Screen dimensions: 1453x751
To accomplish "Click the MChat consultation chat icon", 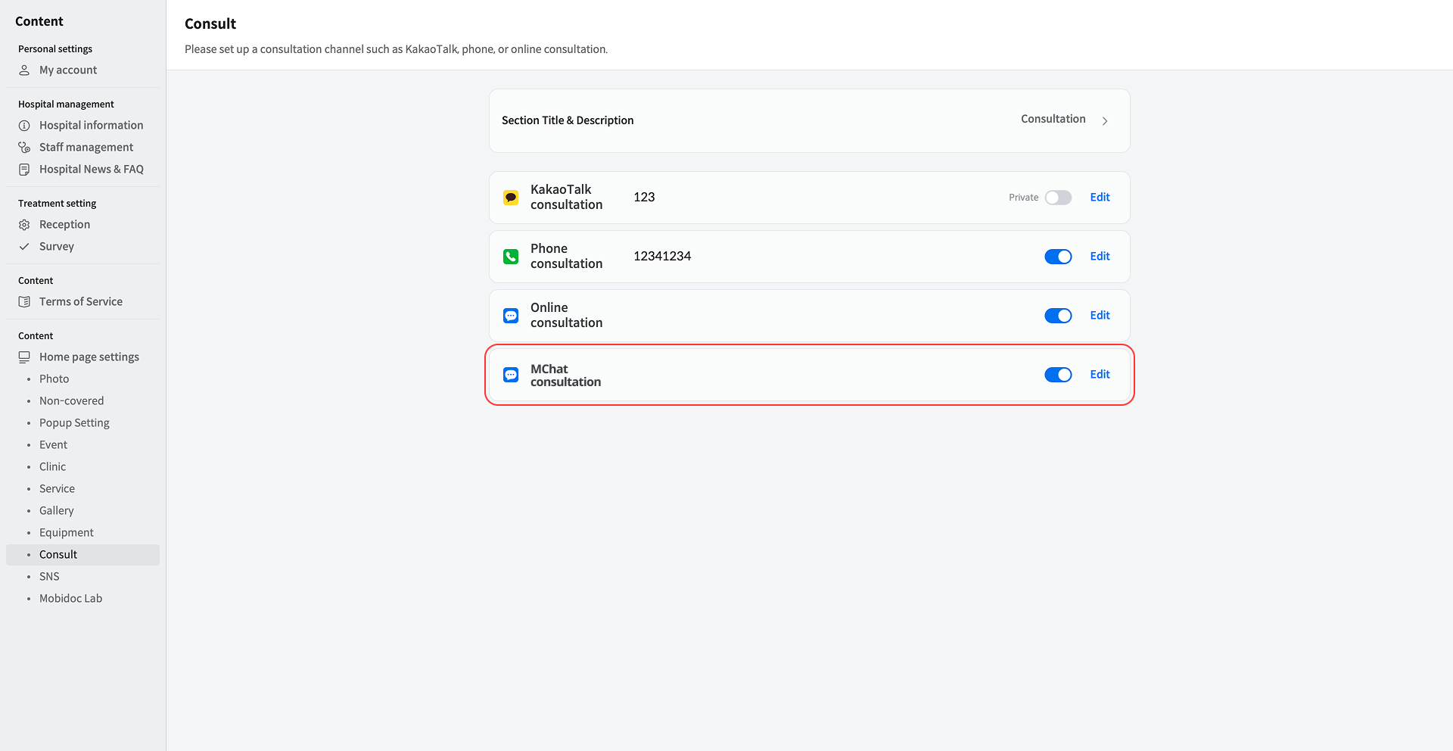I will pyautogui.click(x=511, y=375).
